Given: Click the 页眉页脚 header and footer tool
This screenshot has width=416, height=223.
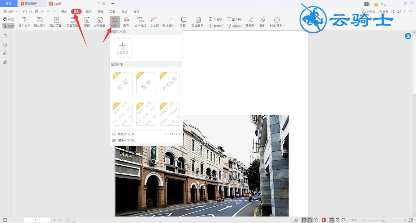Looking at the screenshot, I should click(72, 22).
